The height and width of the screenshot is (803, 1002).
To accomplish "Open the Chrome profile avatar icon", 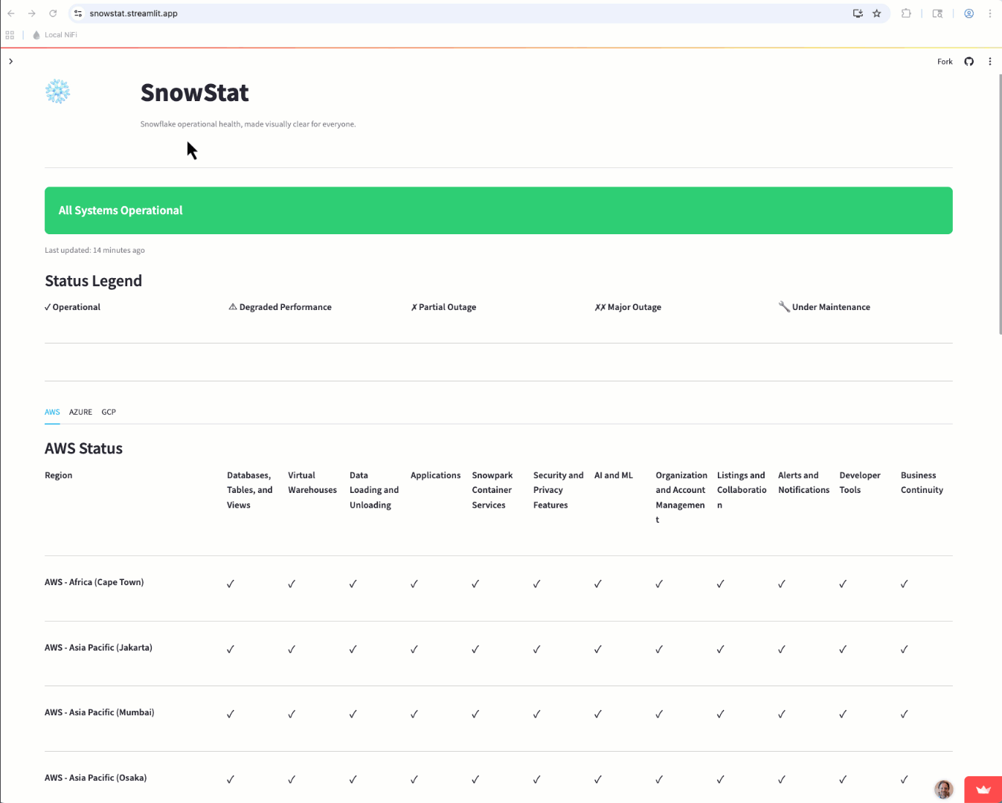I will click(969, 13).
